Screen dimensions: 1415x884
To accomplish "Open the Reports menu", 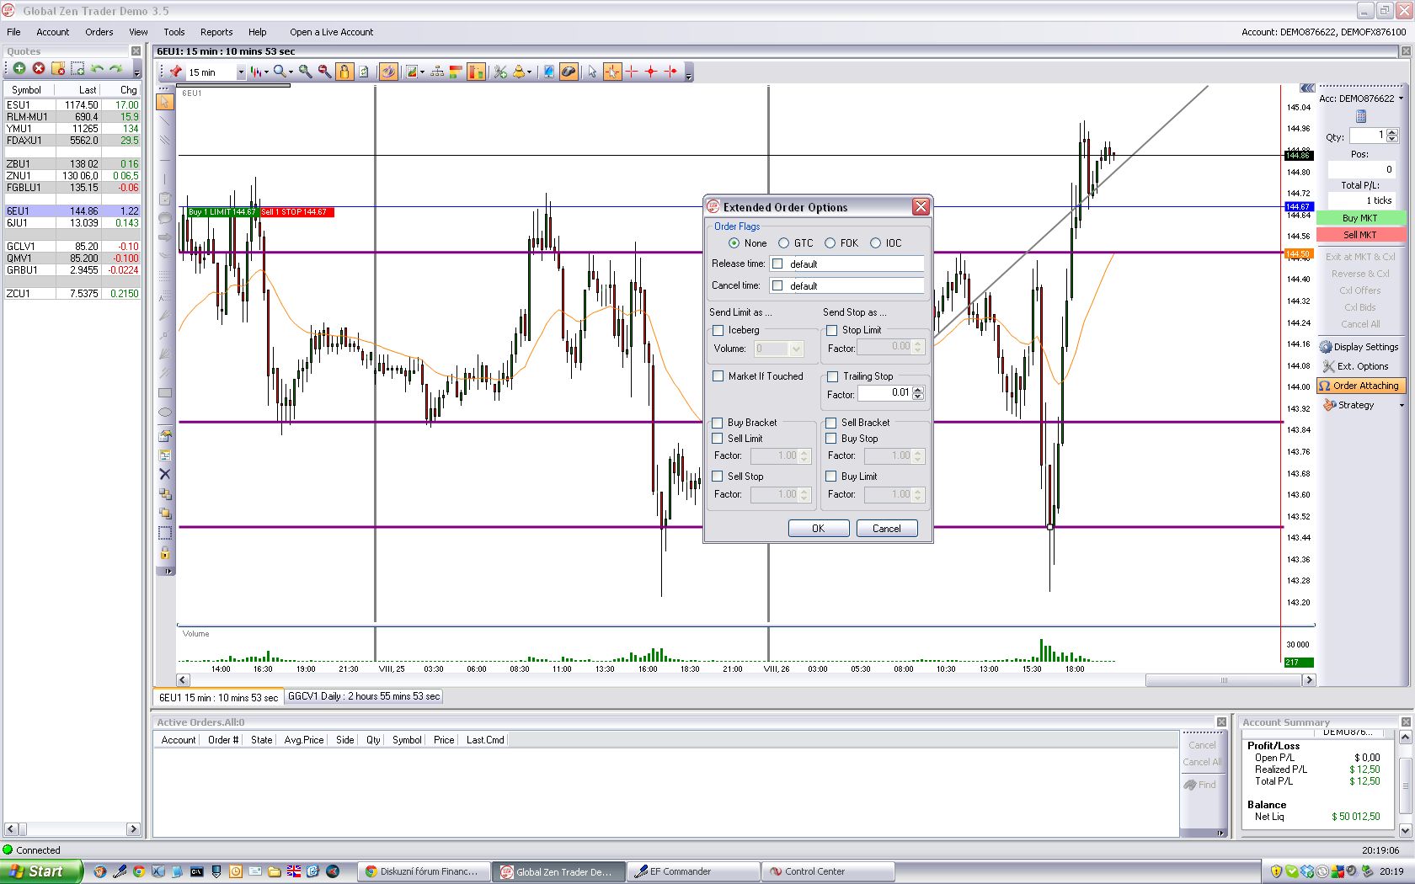I will click(x=216, y=32).
